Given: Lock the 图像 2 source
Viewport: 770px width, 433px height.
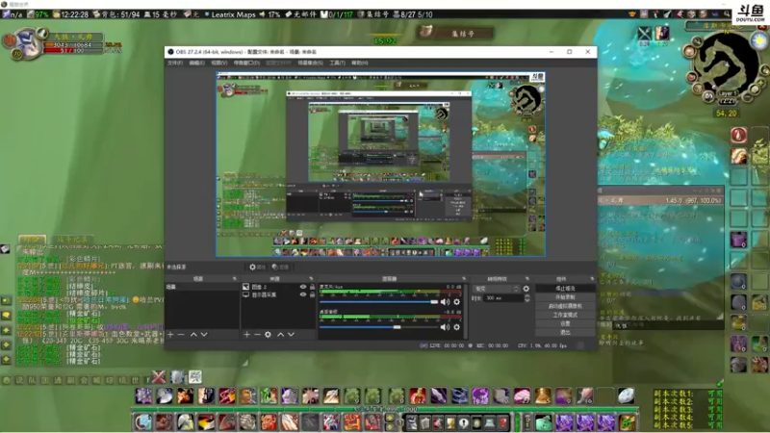Looking at the screenshot, I should click(x=312, y=287).
